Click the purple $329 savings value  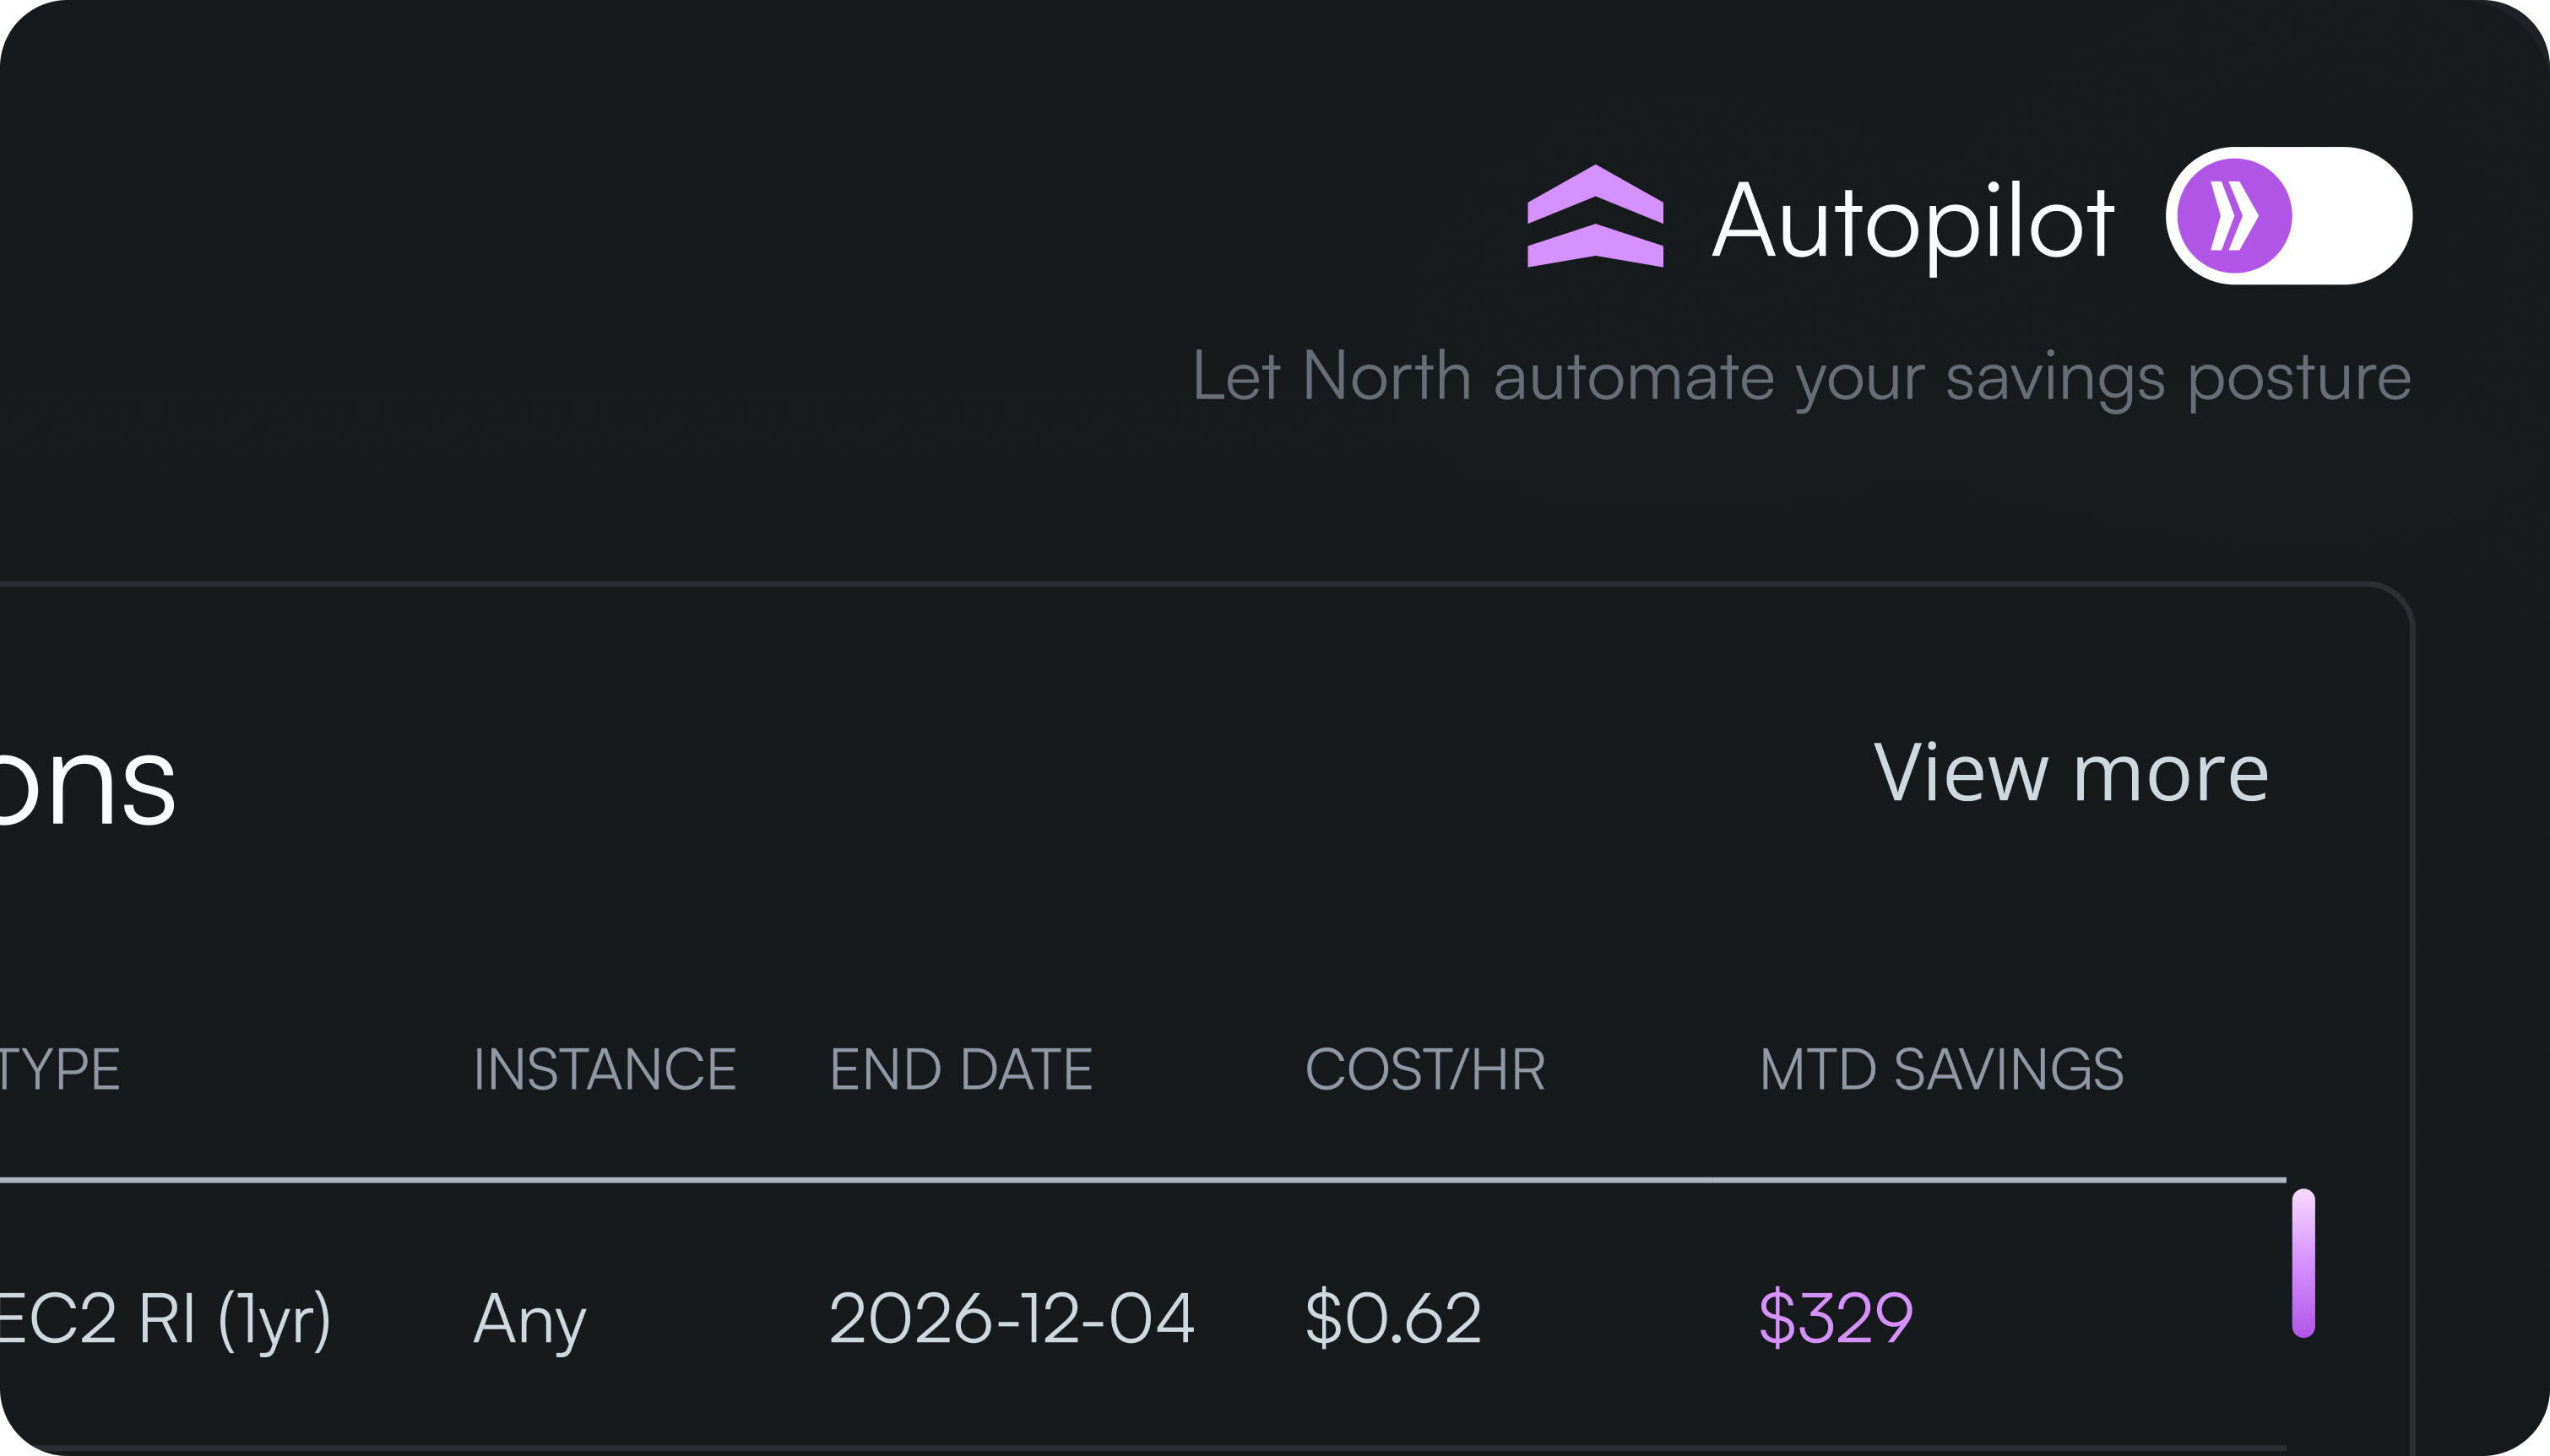1836,1319
